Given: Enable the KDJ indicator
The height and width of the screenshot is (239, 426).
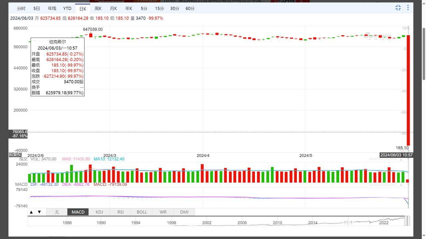Looking at the screenshot, I should point(99,212).
